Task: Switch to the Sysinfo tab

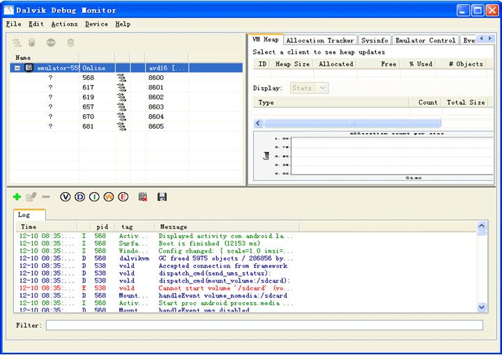Action: 374,40
